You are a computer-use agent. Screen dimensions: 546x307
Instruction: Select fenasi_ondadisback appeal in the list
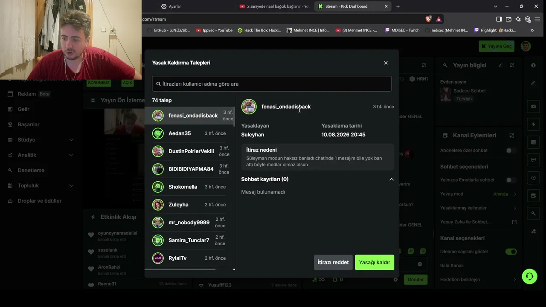click(189, 116)
